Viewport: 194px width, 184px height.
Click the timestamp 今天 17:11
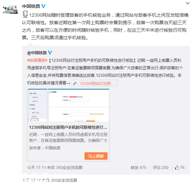[x=37, y=168]
